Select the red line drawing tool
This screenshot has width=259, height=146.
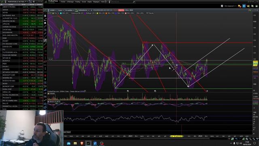tap(45, 47)
